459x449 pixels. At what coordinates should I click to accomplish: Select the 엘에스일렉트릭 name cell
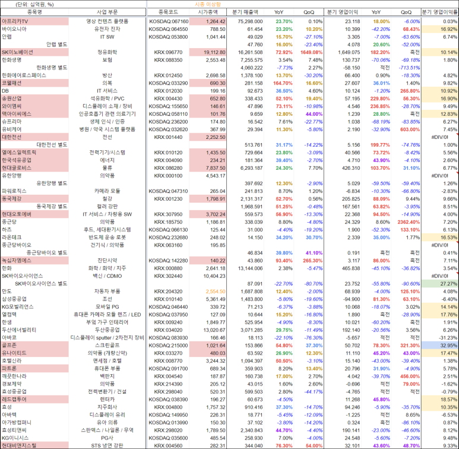pos(34,152)
